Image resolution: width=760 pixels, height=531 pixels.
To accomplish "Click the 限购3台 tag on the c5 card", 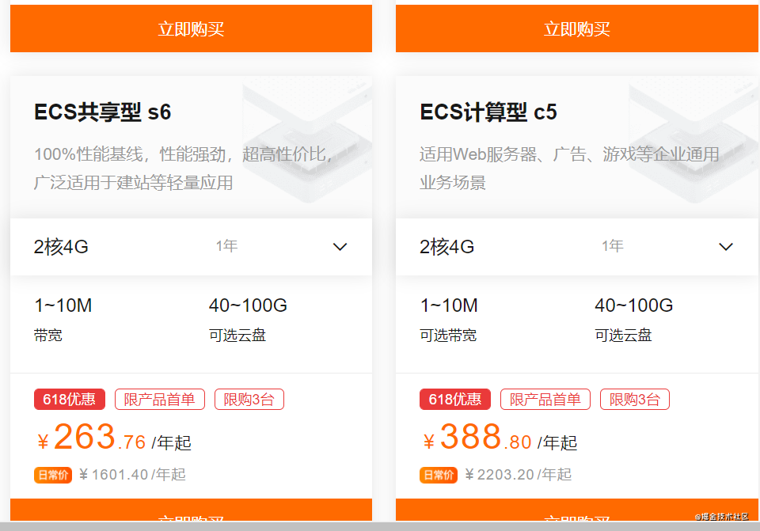I will click(635, 399).
